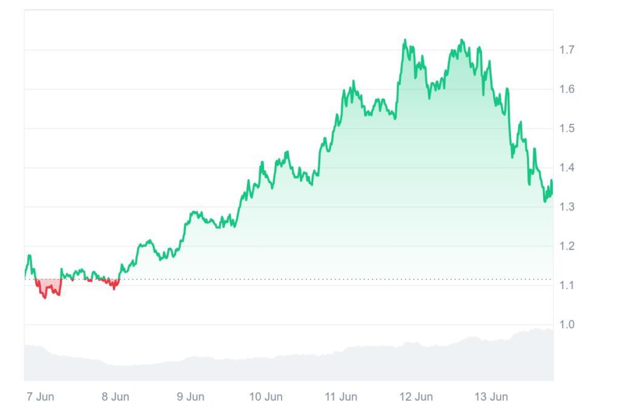Click the red dip area below the baseline

pyautogui.click(x=48, y=285)
